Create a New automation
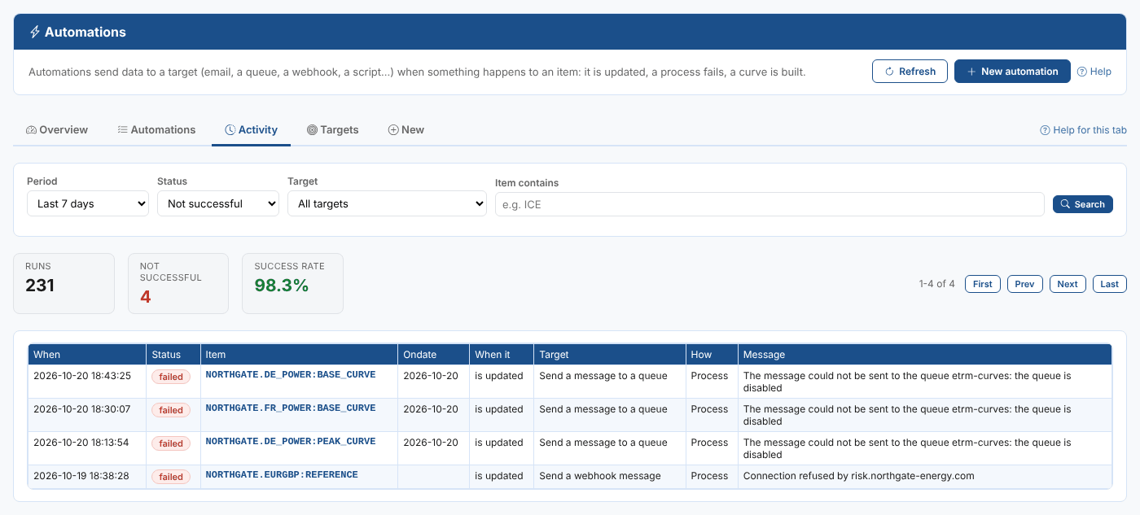 coord(1012,72)
